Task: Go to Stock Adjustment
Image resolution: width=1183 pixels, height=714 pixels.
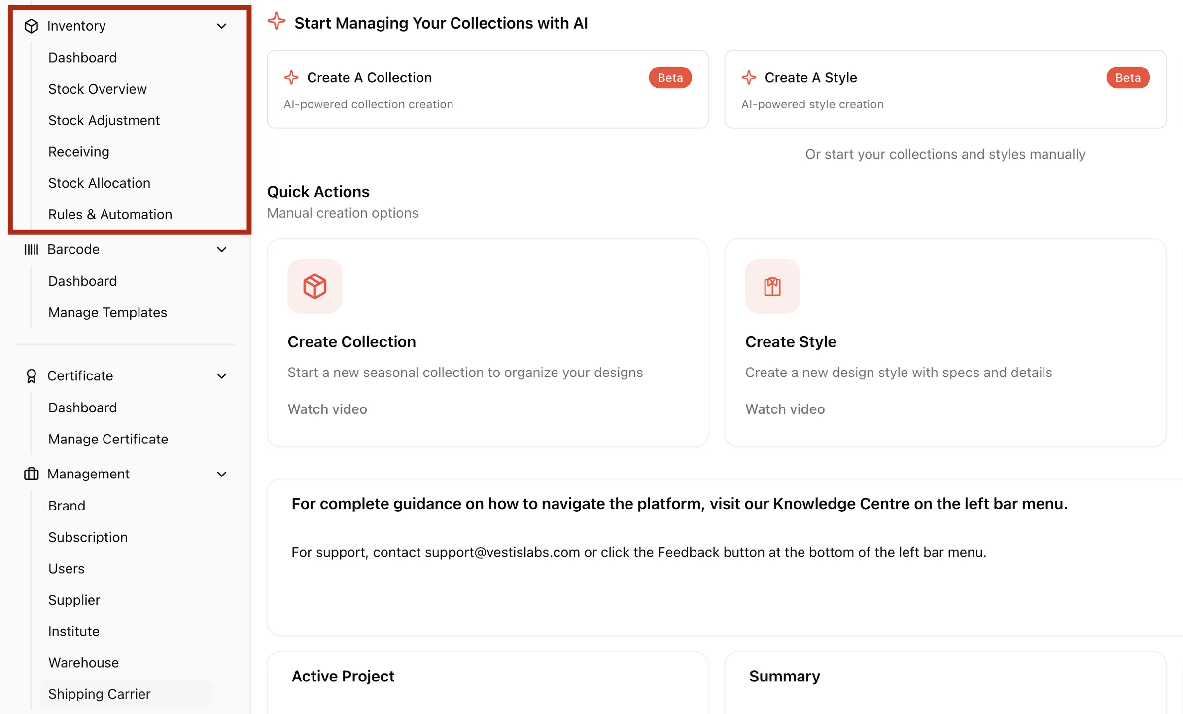Action: coord(104,120)
